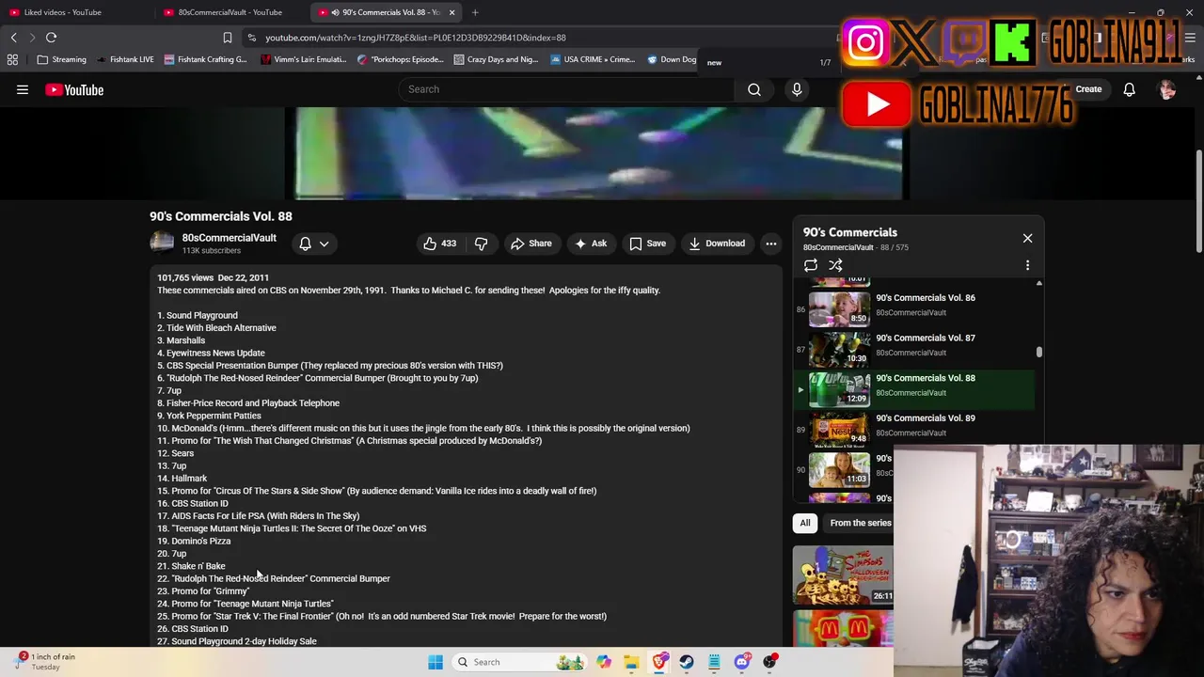
Task: Like the video with thumbs-up
Action: point(439,244)
